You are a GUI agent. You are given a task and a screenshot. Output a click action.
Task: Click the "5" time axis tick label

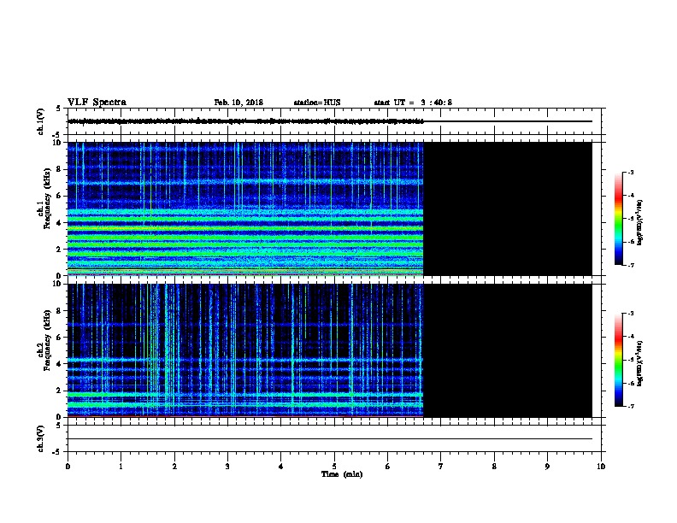[334, 467]
